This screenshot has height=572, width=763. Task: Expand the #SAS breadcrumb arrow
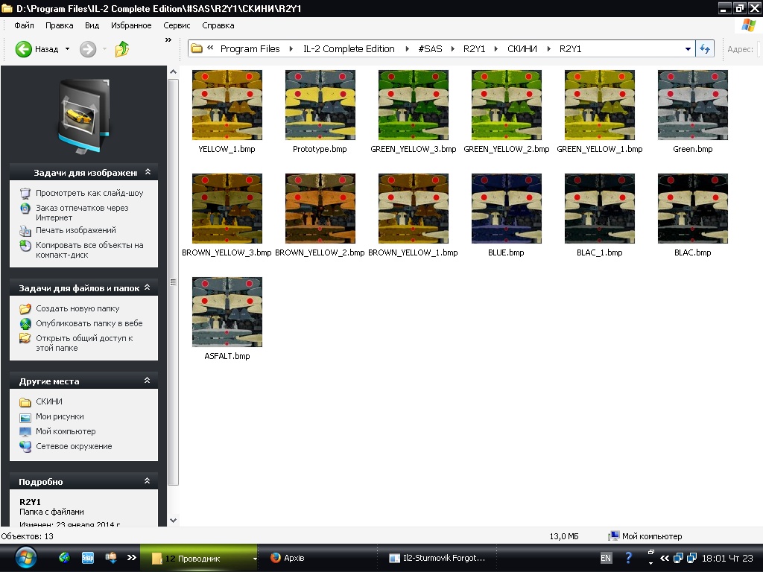[x=452, y=48]
